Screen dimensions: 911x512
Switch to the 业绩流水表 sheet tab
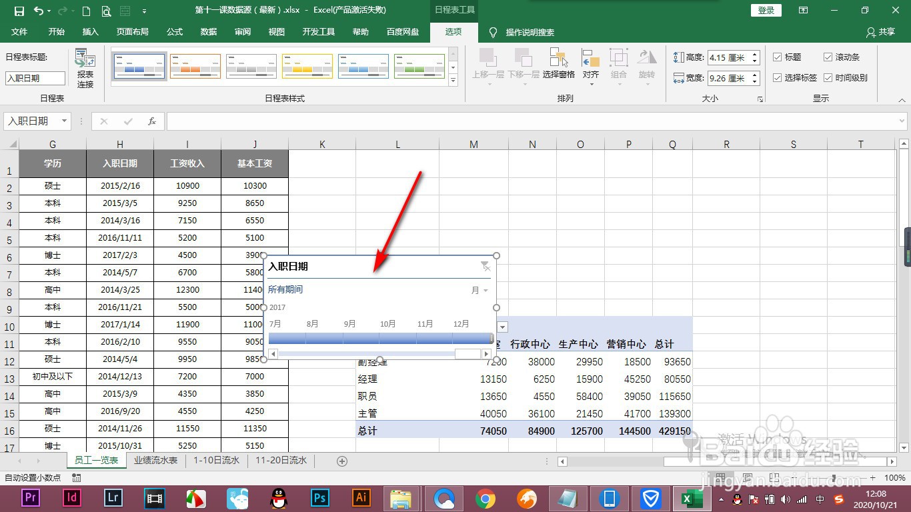tap(155, 460)
